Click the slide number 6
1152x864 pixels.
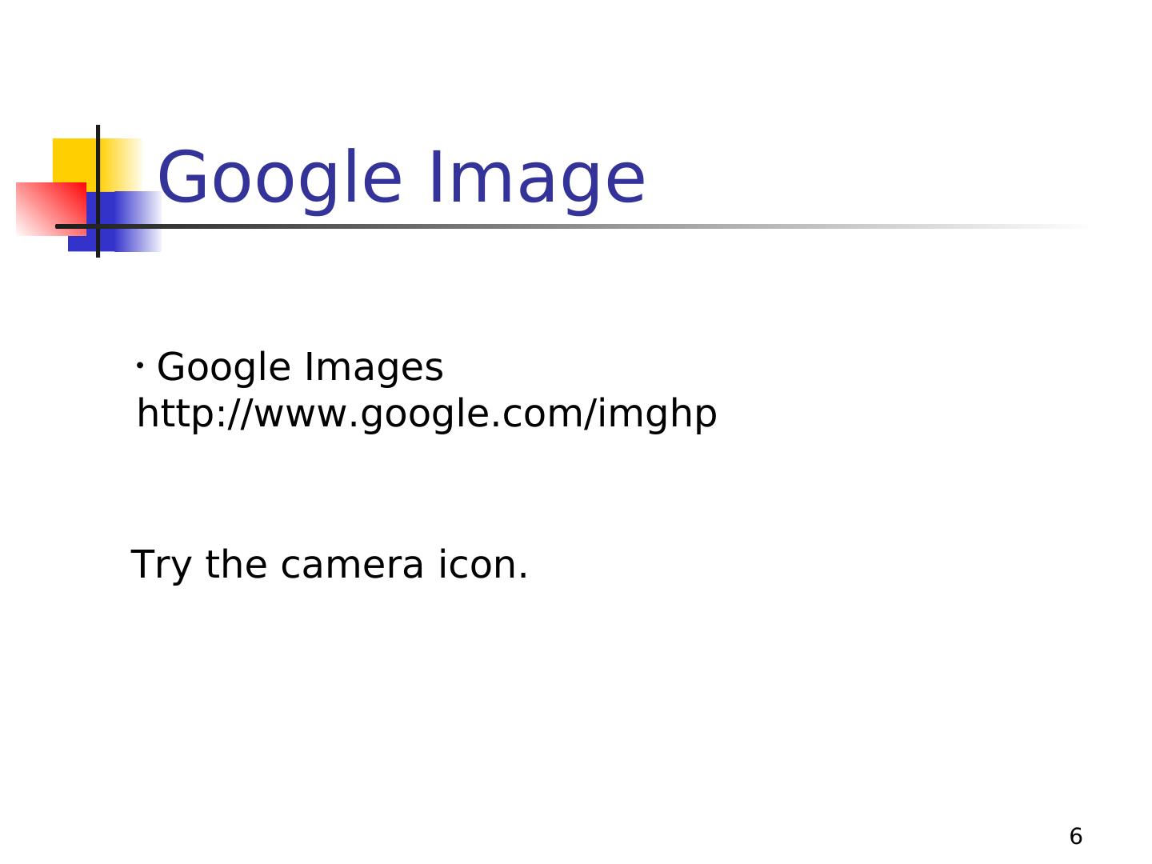1076,837
